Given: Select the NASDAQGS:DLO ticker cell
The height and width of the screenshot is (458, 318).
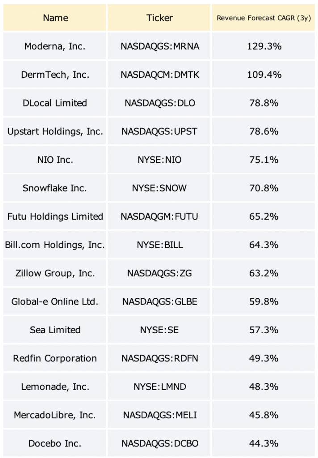Looking at the screenshot, I should pyautogui.click(x=159, y=103).
